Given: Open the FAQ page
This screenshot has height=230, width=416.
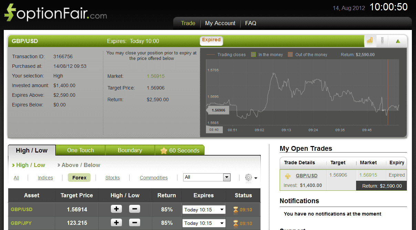Looking at the screenshot, I should (250, 23).
